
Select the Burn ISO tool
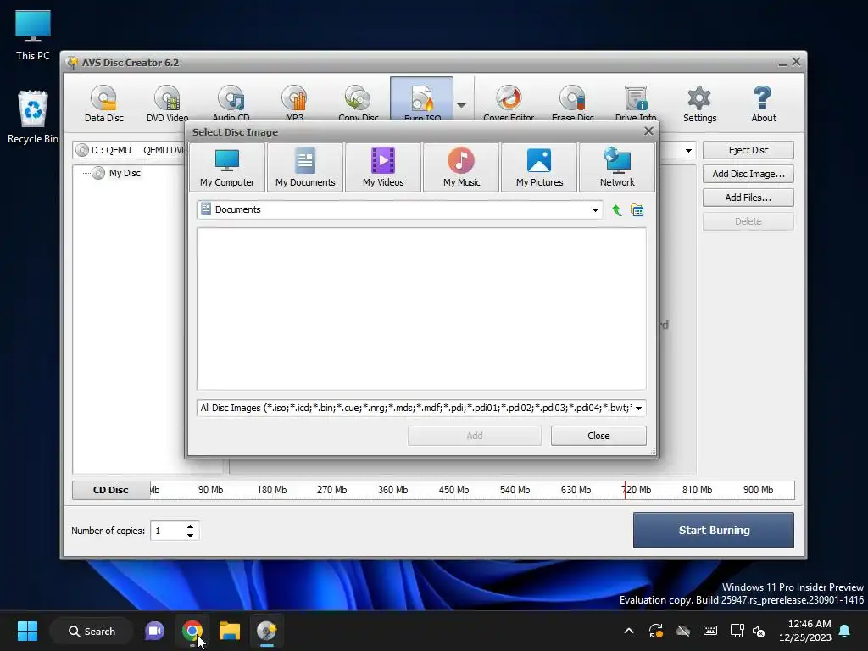pyautogui.click(x=422, y=100)
